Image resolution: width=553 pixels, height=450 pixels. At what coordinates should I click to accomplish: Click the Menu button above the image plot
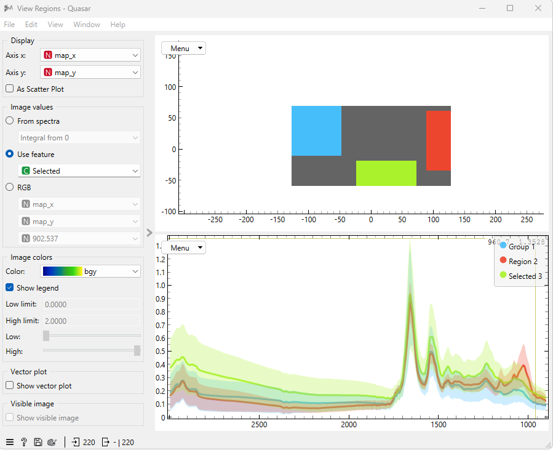[183, 49]
